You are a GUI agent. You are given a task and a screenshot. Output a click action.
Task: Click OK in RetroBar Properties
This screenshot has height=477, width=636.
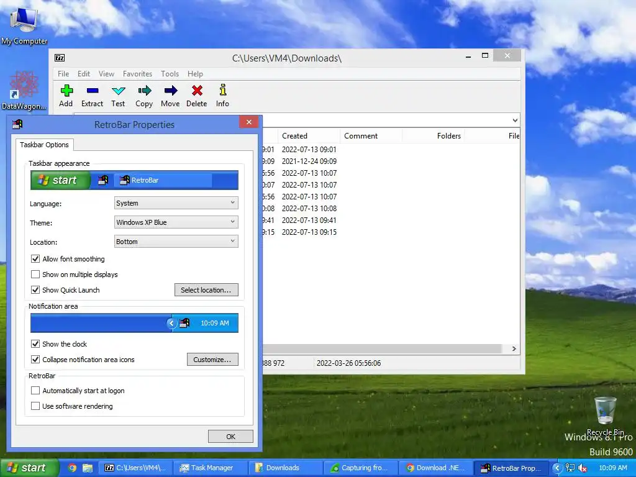230,437
